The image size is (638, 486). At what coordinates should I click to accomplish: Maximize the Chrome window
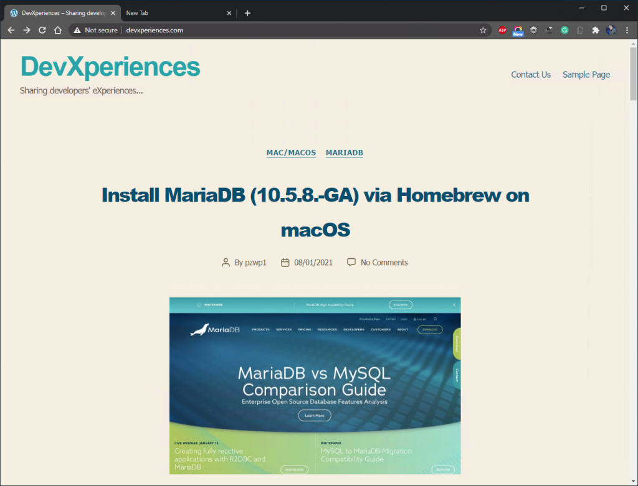tap(604, 8)
